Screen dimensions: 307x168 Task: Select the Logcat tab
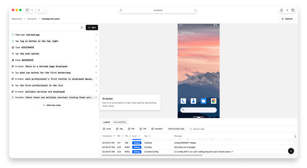click(x=106, y=122)
